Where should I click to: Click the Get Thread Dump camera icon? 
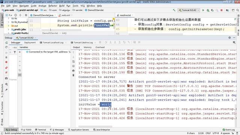[x=6, y=78]
